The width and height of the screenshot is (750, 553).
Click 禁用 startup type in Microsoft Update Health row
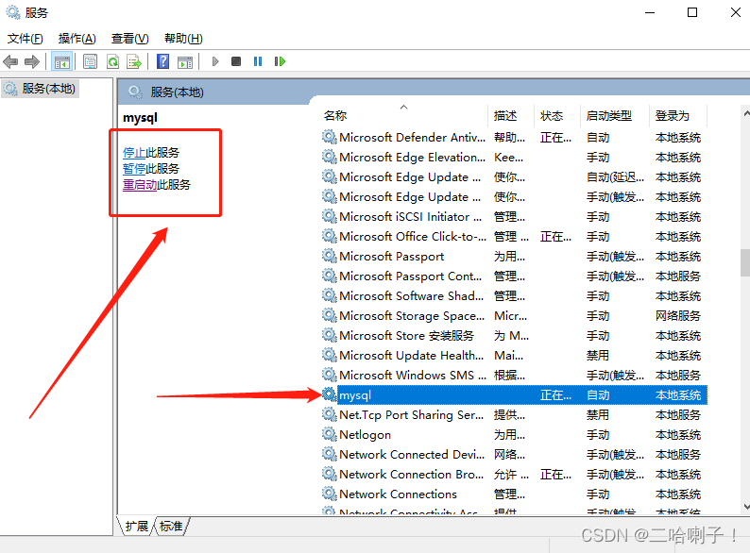(598, 355)
